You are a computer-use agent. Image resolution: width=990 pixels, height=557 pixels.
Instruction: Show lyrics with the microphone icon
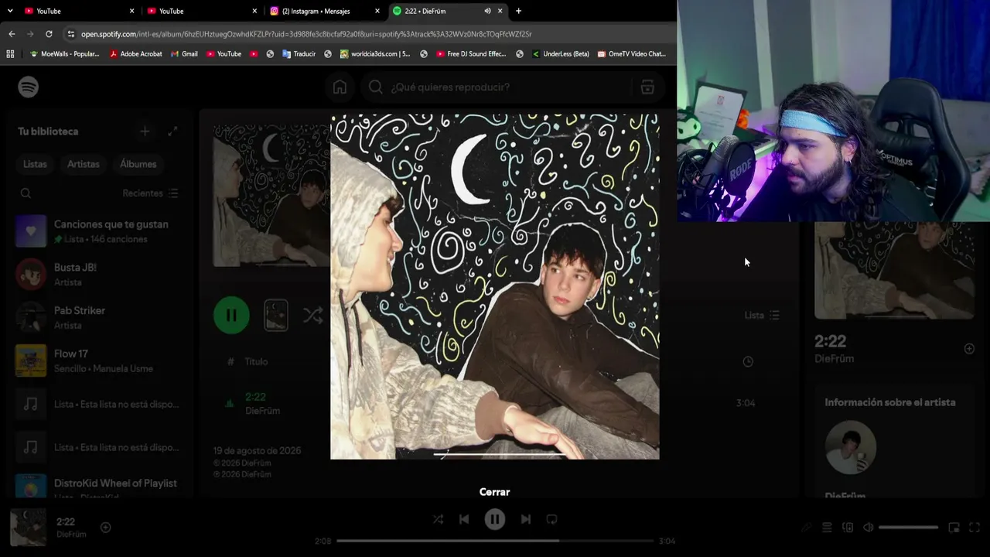pos(806,528)
